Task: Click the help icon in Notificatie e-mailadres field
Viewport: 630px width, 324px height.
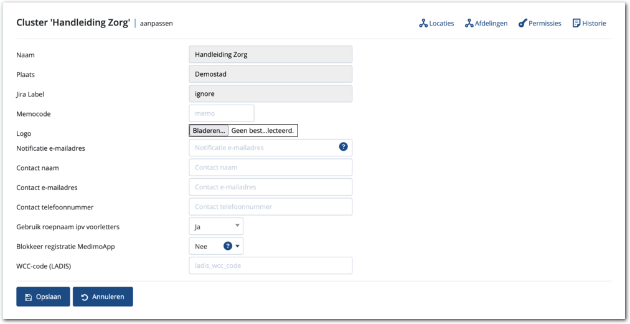Action: 343,147
